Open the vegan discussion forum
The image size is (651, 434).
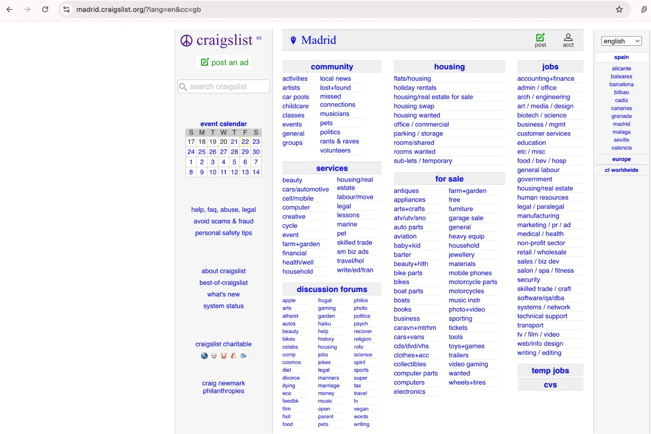click(361, 409)
